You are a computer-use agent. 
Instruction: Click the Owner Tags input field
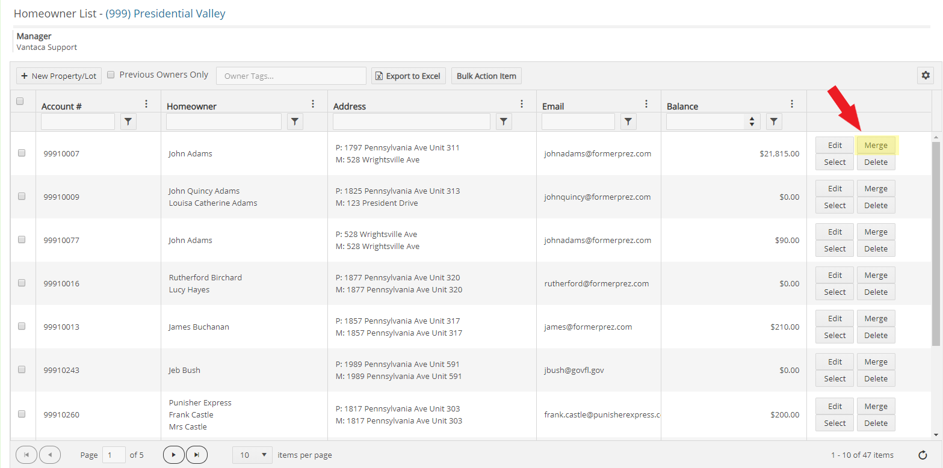tap(291, 76)
